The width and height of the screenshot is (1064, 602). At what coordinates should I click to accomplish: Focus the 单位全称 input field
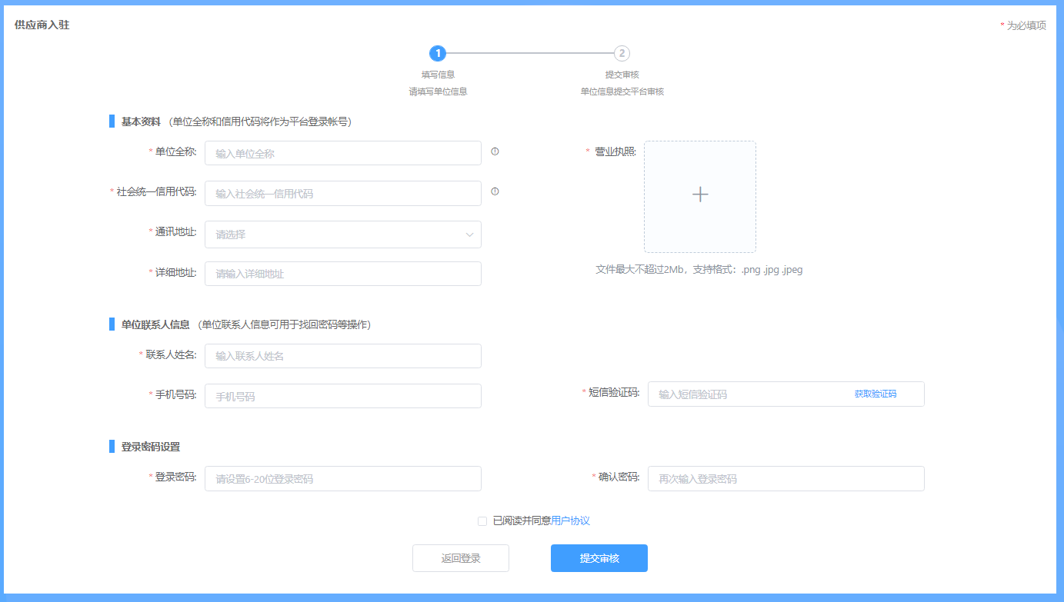pos(342,153)
